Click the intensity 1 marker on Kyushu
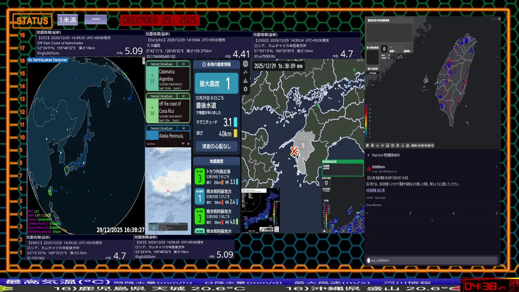The image size is (519, 292). point(302,145)
